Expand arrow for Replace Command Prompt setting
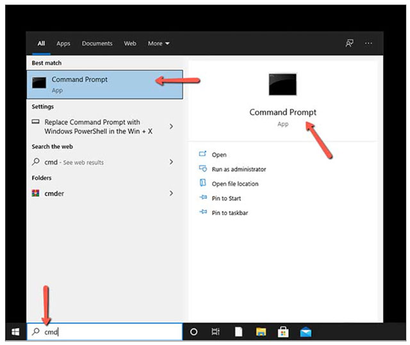This screenshot has height=345, width=410. [171, 126]
